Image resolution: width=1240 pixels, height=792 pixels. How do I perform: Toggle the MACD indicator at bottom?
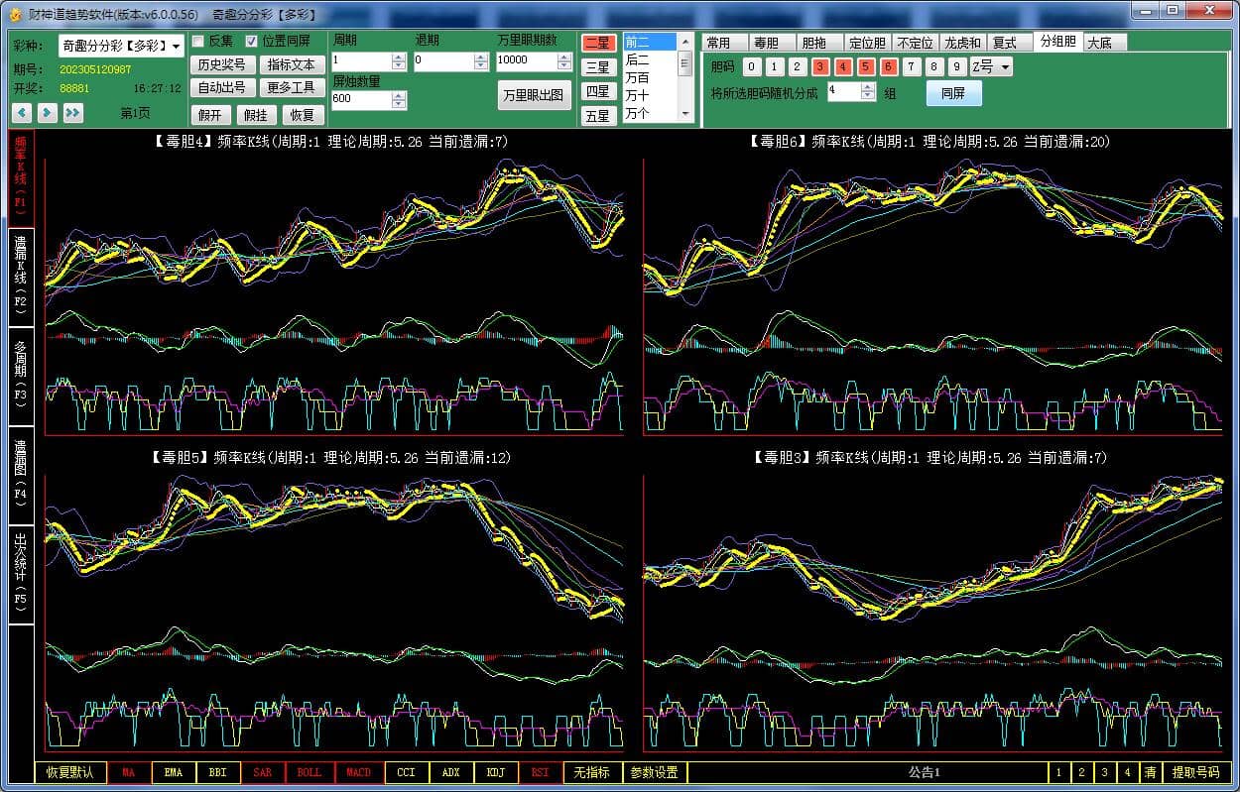pyautogui.click(x=358, y=772)
